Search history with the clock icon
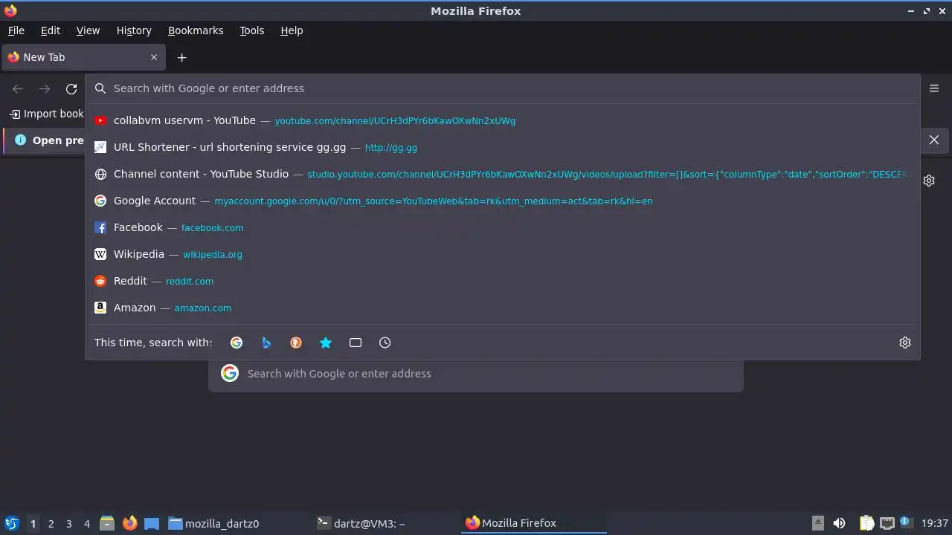952x535 pixels. click(x=385, y=343)
